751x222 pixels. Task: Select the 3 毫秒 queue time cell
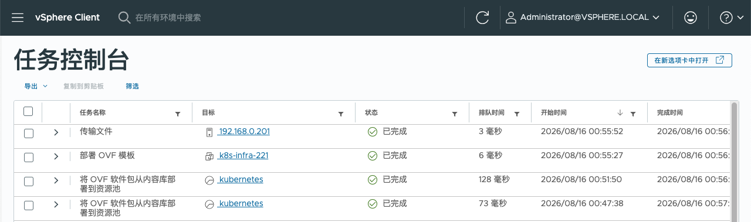(490, 131)
